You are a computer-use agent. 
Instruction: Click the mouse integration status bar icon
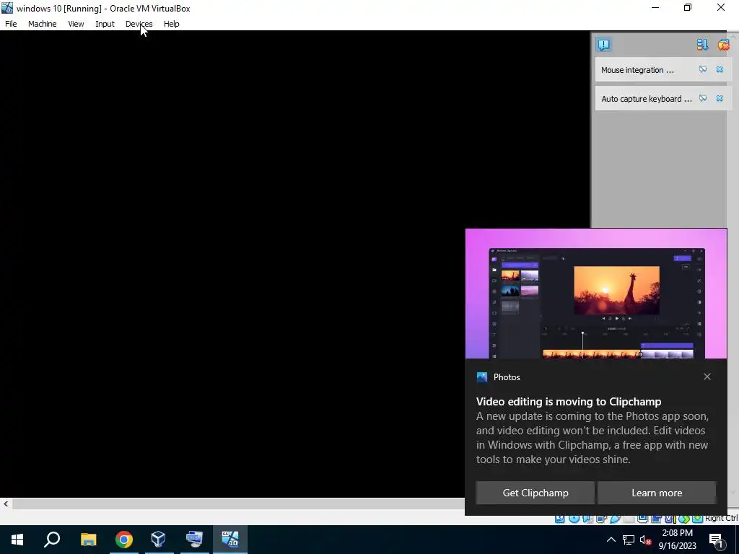click(684, 518)
